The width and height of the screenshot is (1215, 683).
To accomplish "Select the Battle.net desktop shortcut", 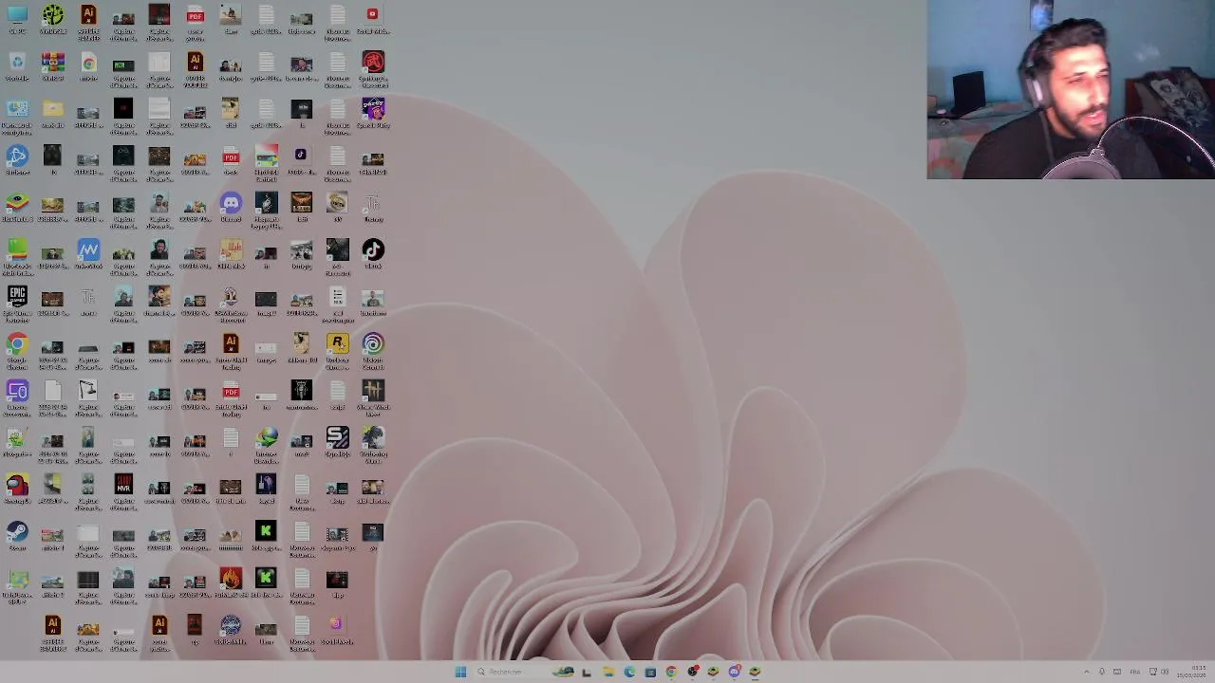I will click(x=17, y=160).
